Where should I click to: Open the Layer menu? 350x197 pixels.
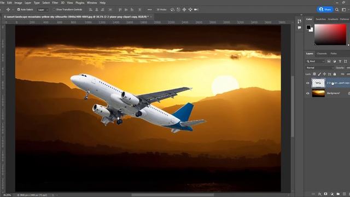tap(28, 3)
